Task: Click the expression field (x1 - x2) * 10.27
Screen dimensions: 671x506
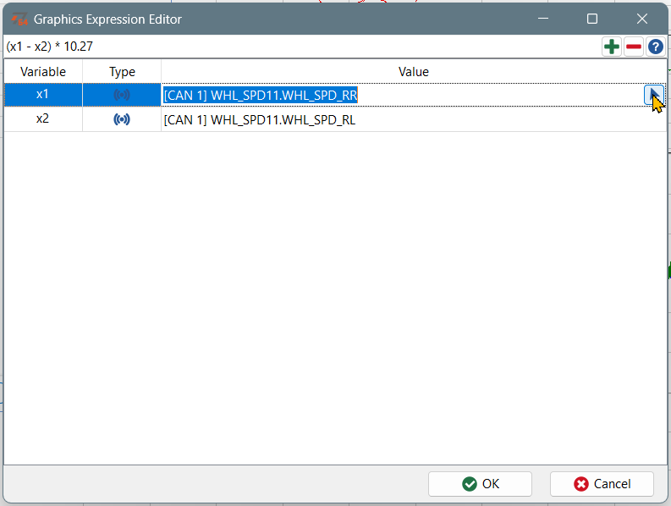Action: coord(302,47)
